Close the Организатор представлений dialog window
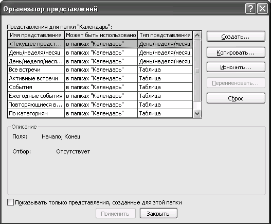 [x=262, y=8]
